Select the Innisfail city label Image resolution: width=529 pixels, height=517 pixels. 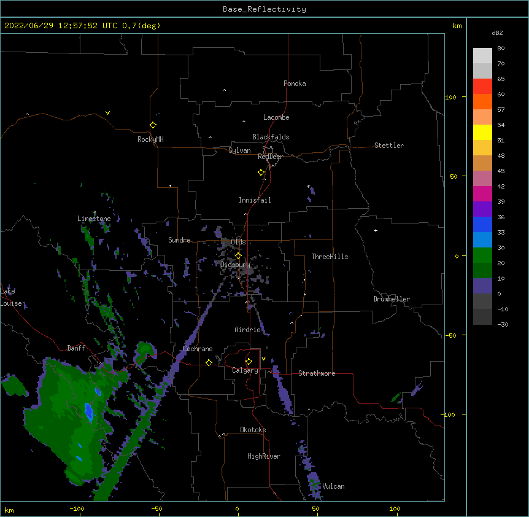255,200
